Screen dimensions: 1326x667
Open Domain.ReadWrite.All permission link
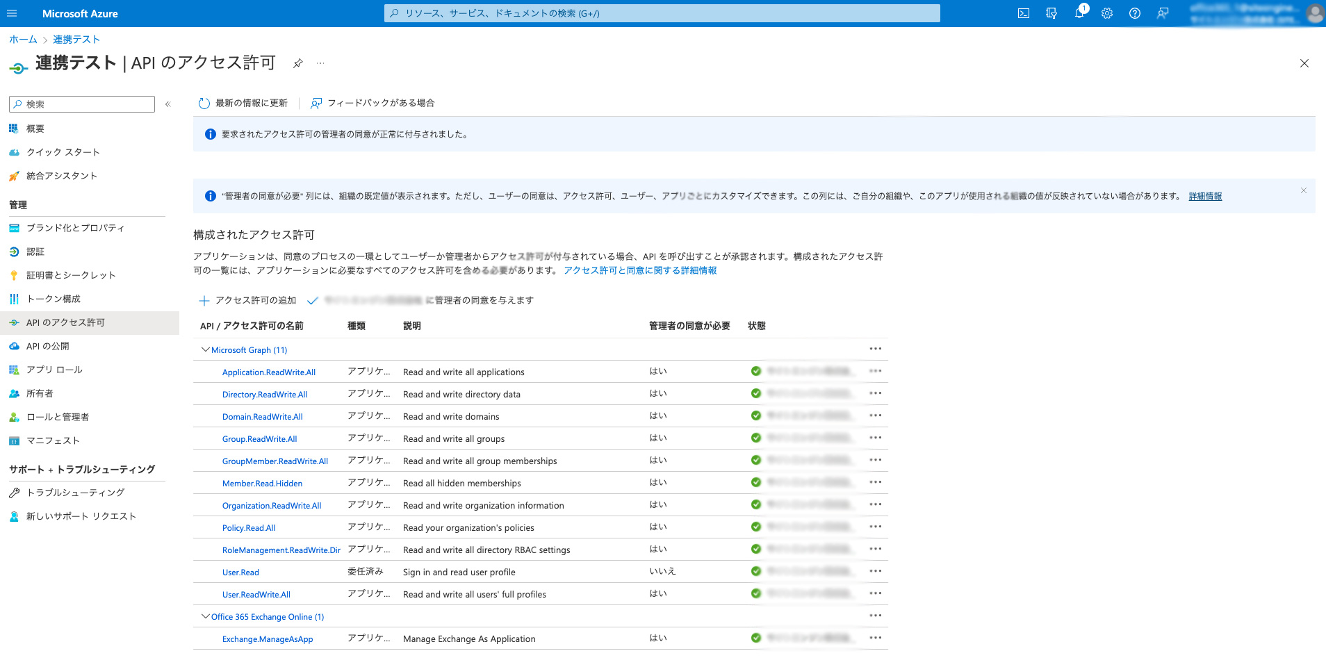tap(263, 417)
